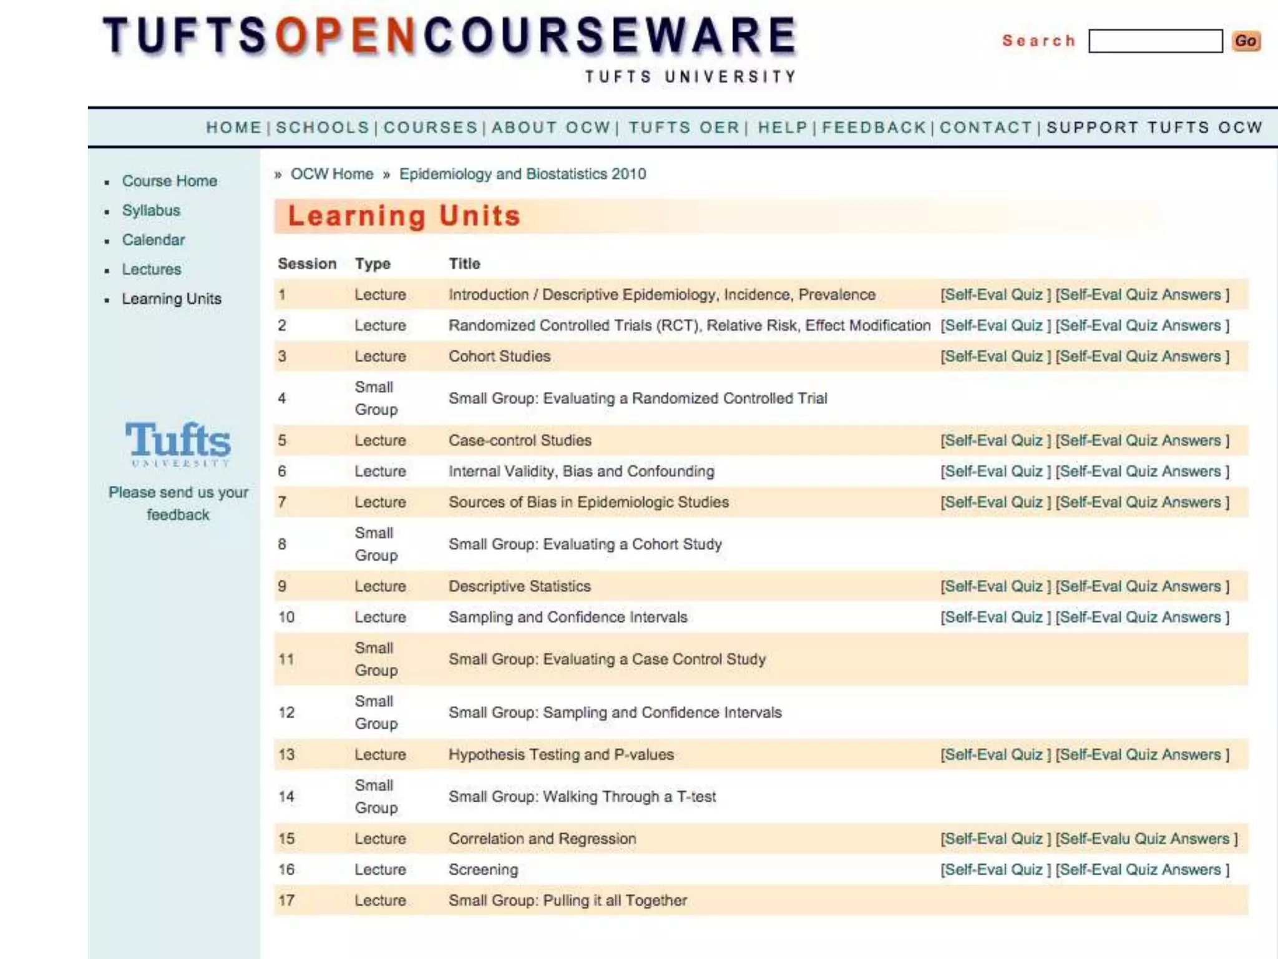Screen dimensions: 1278x959
Task: Select SUPPORT TUFTS OCW in navigation bar
Action: (x=1154, y=127)
